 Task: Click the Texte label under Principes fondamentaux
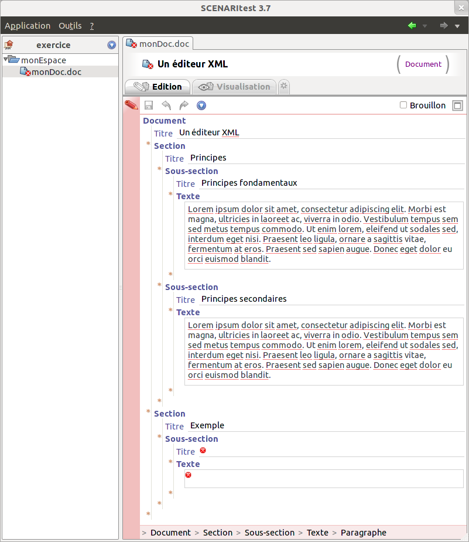188,196
